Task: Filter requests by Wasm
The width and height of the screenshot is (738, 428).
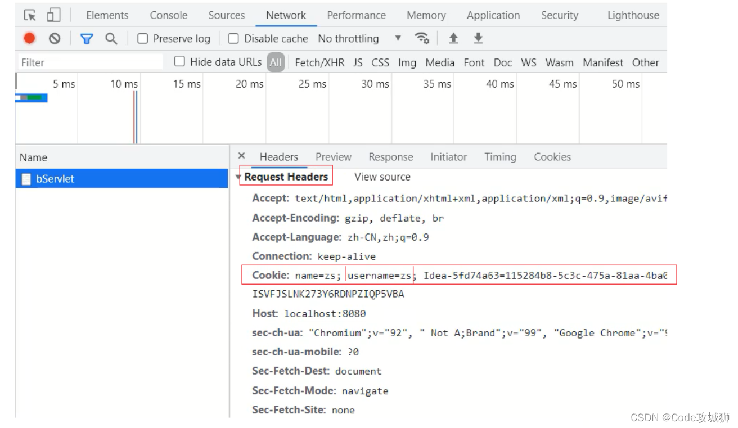Action: tap(559, 62)
